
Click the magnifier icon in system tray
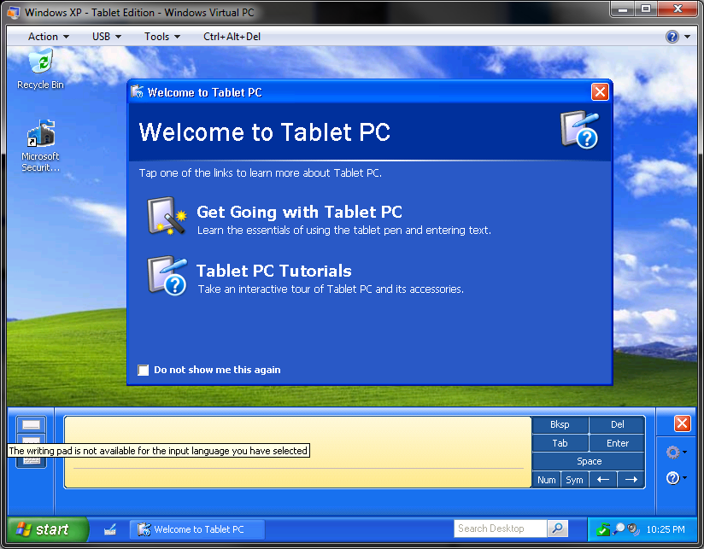[619, 529]
